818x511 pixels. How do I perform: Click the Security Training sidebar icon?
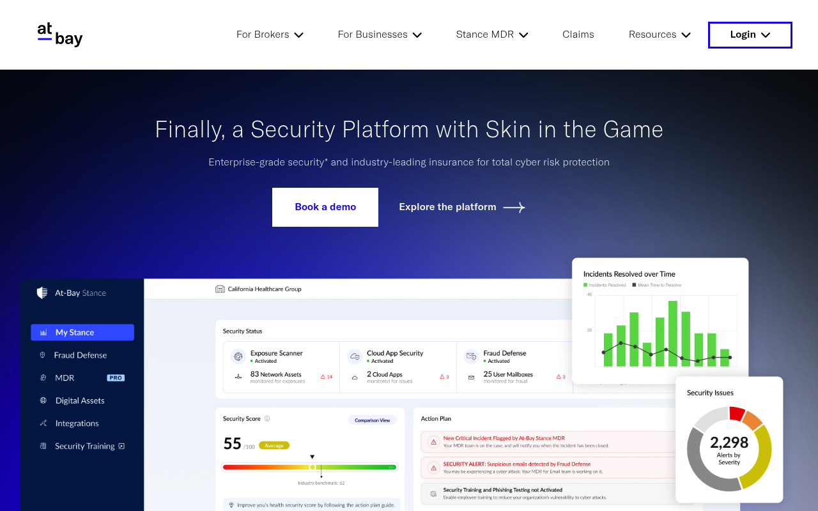[x=43, y=446]
